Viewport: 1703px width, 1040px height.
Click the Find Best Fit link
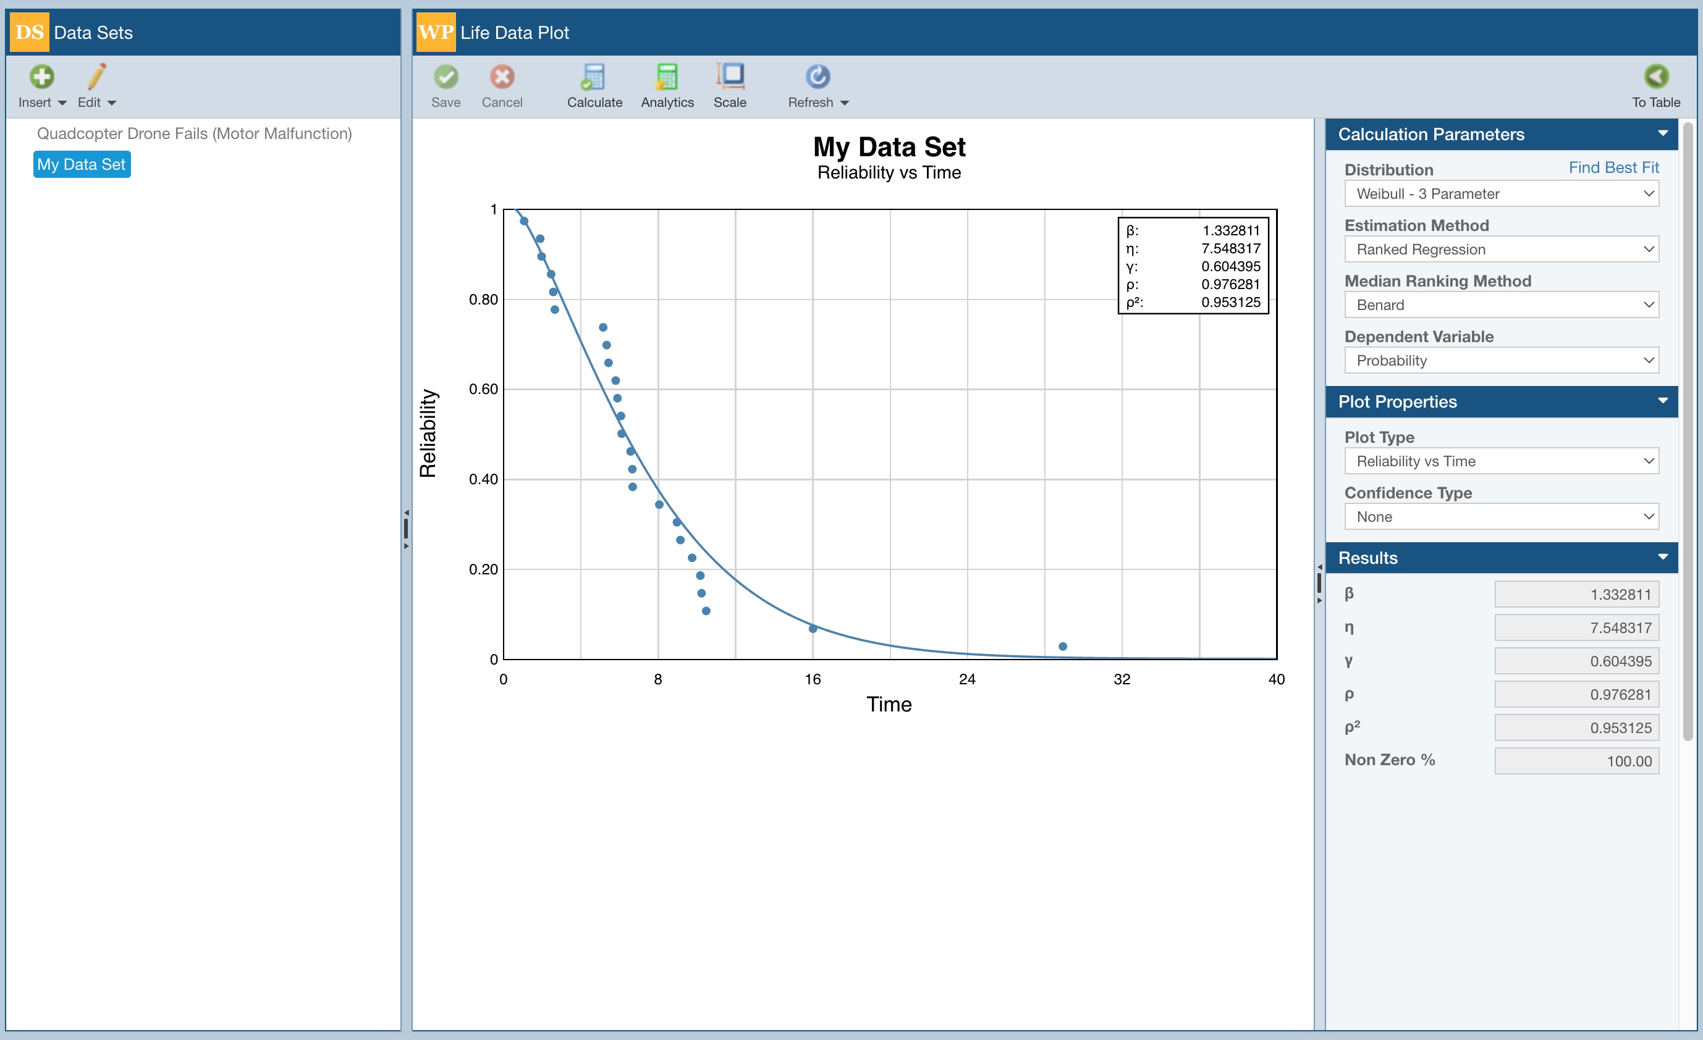(1613, 168)
